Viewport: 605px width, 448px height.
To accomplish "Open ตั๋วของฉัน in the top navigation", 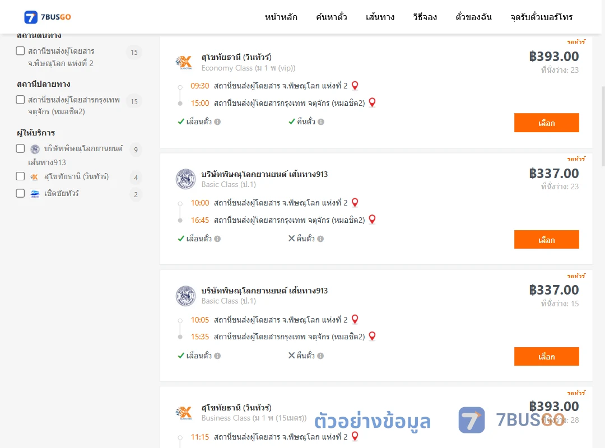I will [x=473, y=17].
